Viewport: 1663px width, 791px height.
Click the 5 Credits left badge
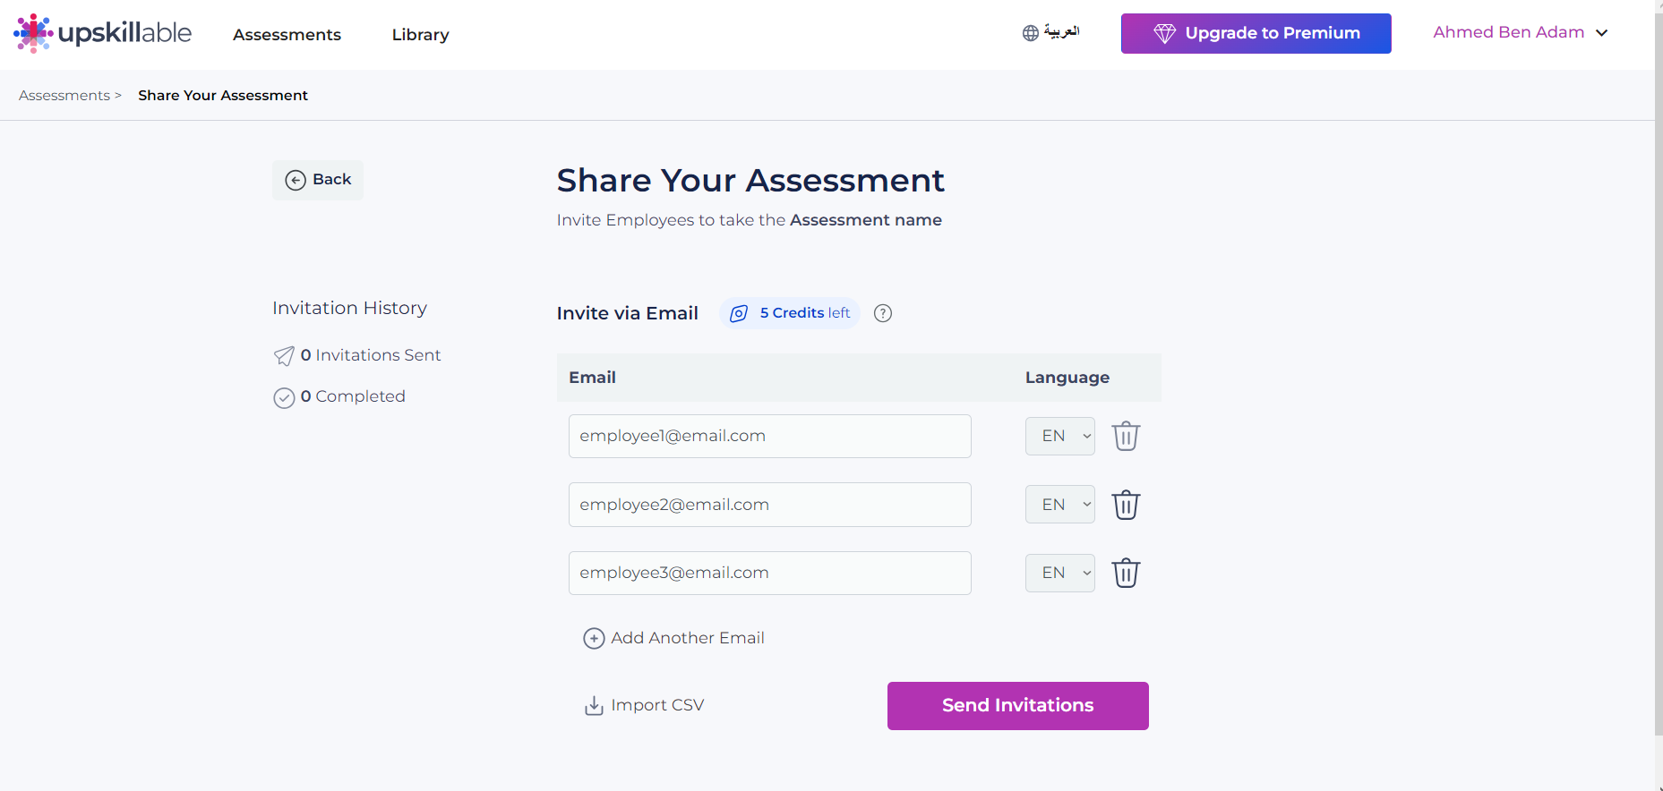click(x=790, y=313)
